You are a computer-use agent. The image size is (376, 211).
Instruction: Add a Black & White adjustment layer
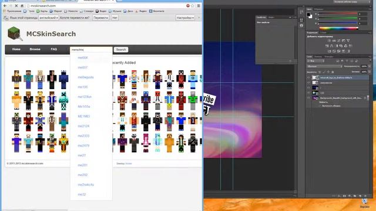[337, 46]
